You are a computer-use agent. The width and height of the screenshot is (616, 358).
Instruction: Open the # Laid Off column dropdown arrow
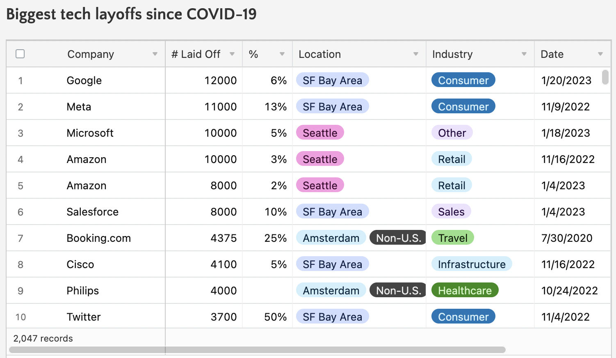click(232, 54)
